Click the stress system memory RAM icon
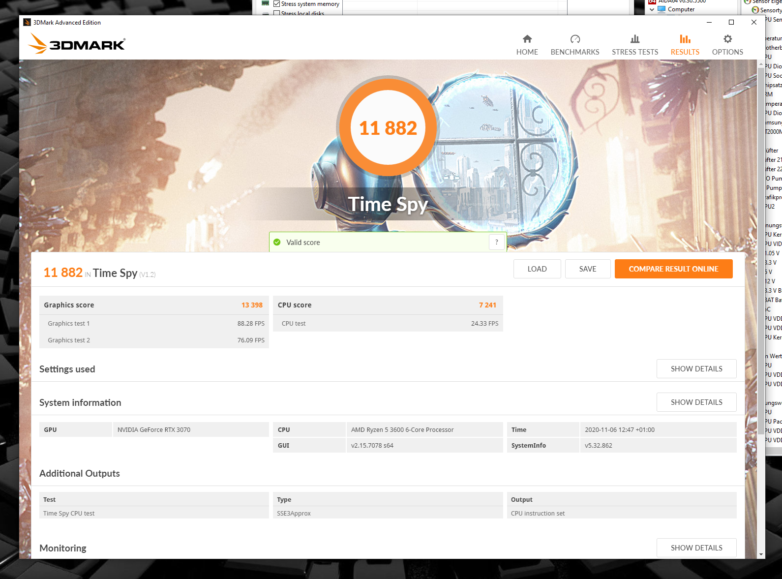Screen dimensions: 782x579 (266, 3)
